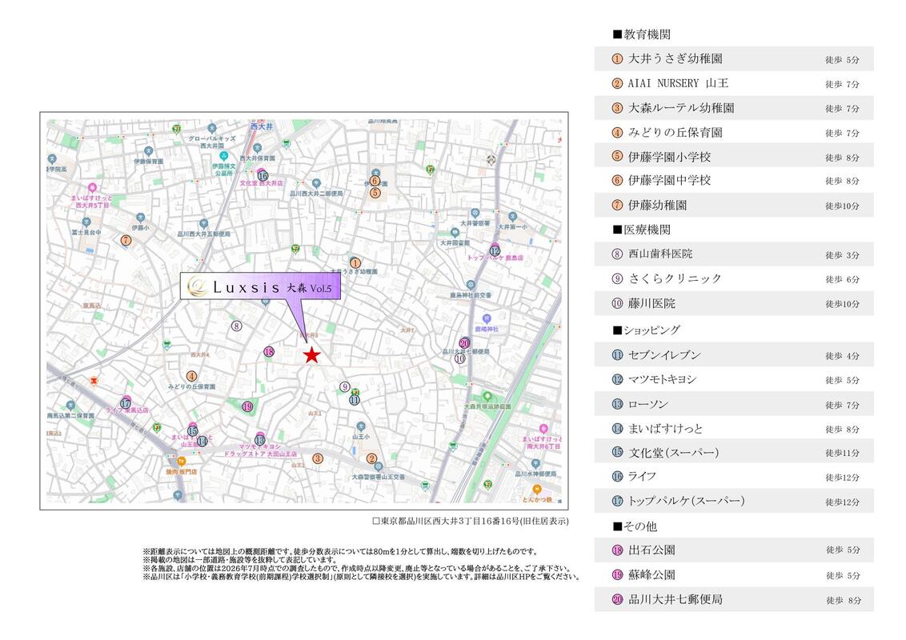906x640 pixels.
Task: Click map marker 17 near ライフ東馬込店
Action: click(x=126, y=404)
